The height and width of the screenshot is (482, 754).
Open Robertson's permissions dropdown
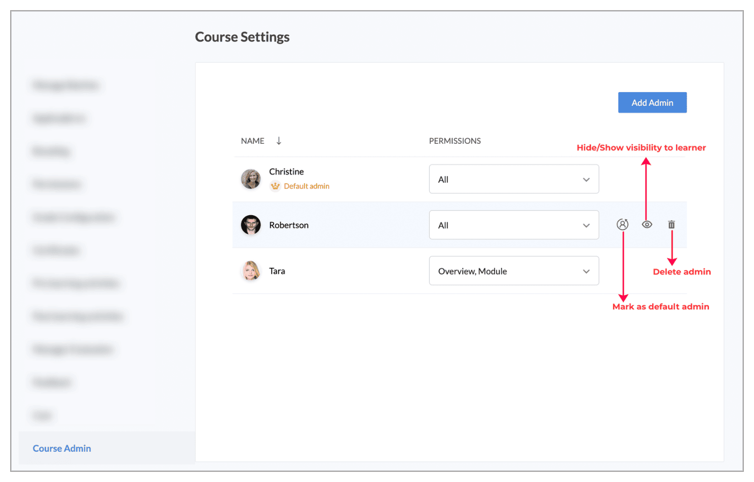pos(514,225)
